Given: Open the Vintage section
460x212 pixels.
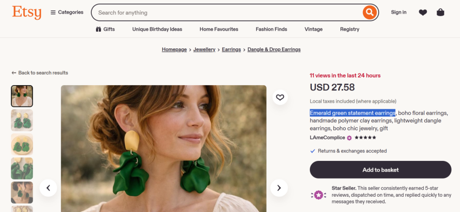Looking at the screenshot, I should point(314,29).
